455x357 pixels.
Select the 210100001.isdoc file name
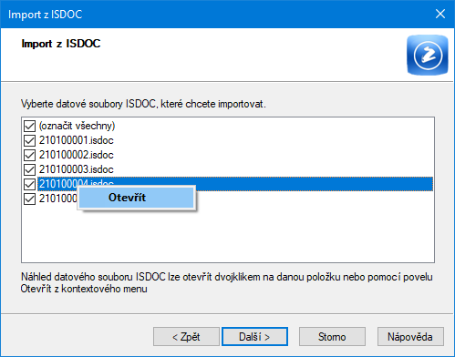[77, 140]
